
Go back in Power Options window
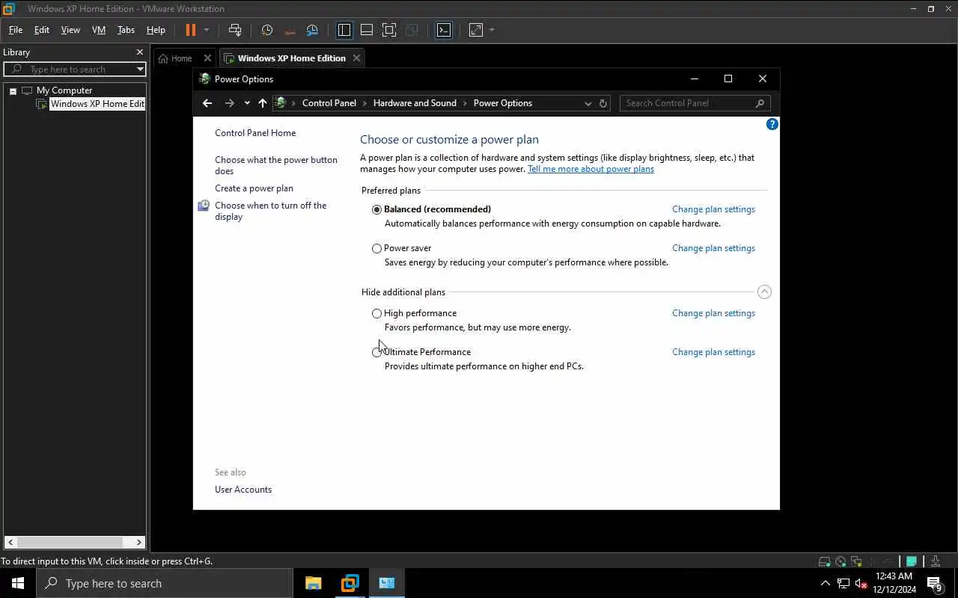click(207, 103)
